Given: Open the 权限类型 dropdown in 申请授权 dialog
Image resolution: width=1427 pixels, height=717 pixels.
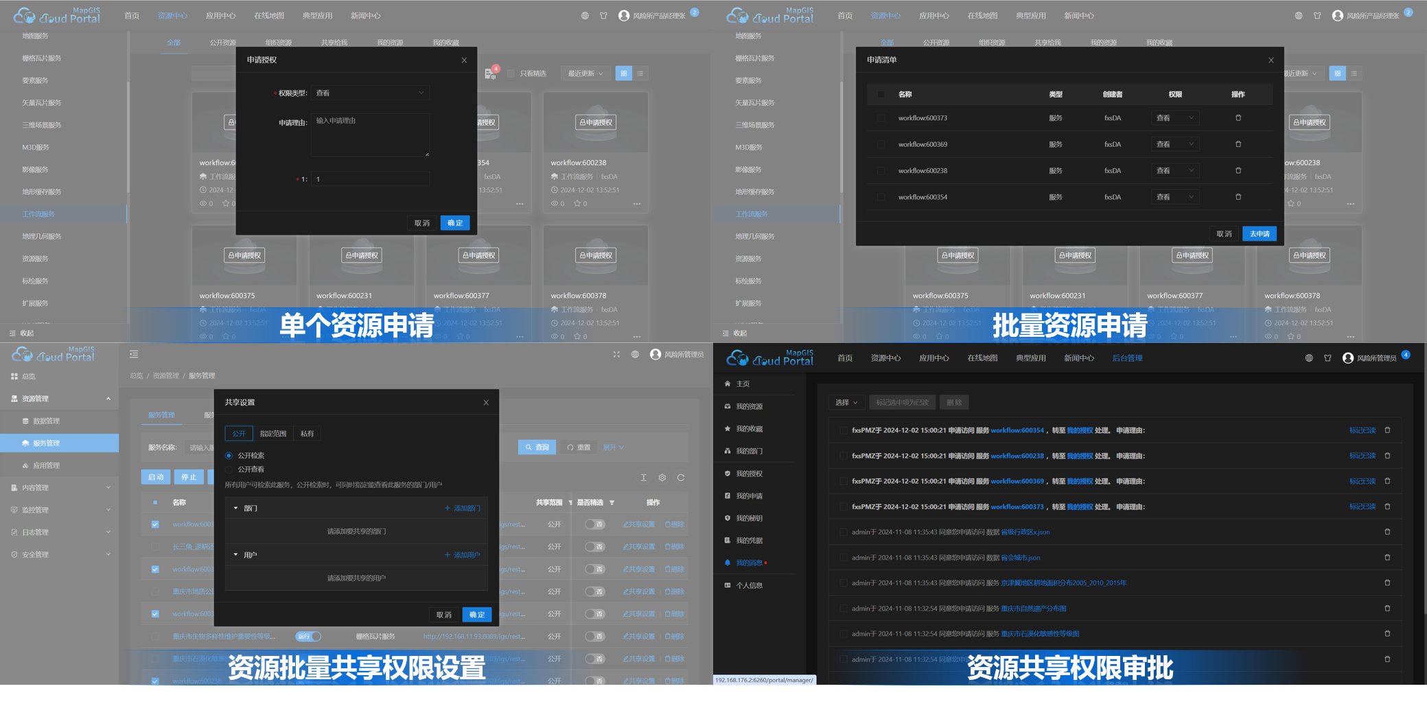Looking at the screenshot, I should point(370,93).
